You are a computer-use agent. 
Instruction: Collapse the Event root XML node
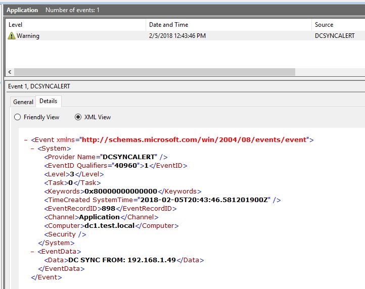pos(26,140)
